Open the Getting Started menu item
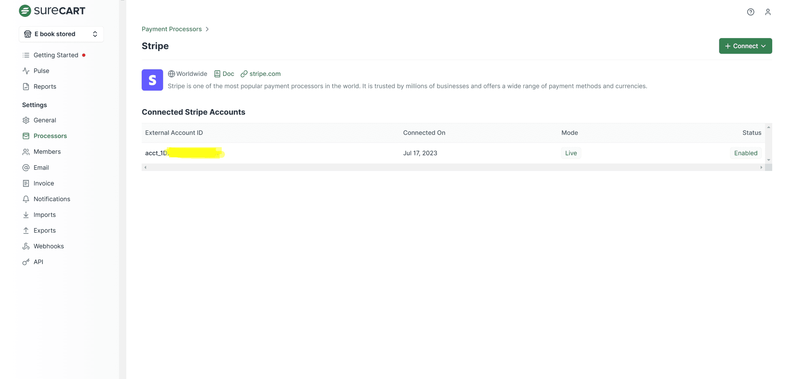The image size is (801, 379). (x=56, y=55)
